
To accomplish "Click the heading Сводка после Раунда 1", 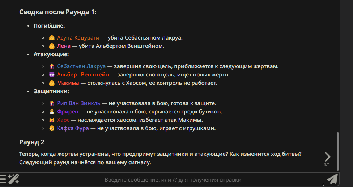I will [58, 12].
